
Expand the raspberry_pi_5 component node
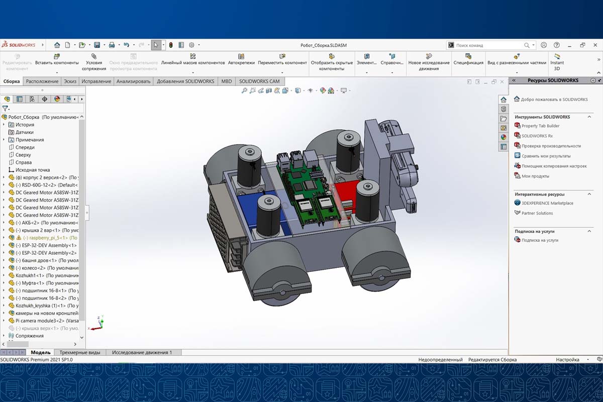5,238
